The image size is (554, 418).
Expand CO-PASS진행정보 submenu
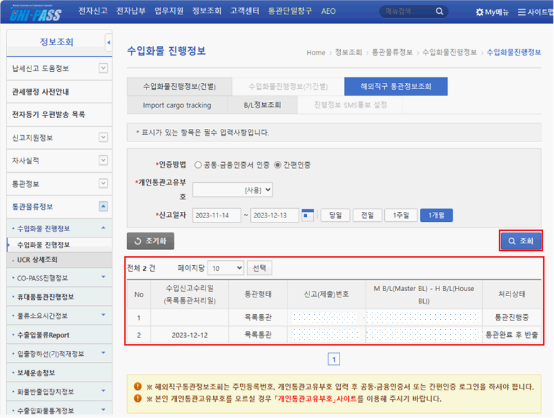103,277
